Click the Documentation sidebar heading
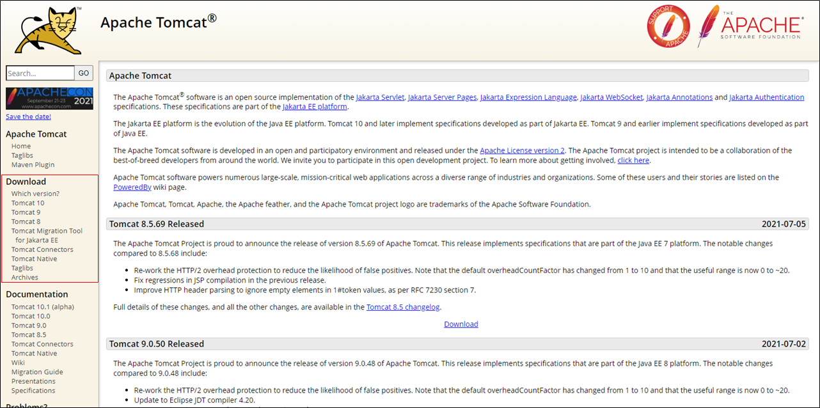Viewport: 820px width, 408px height. [x=37, y=294]
